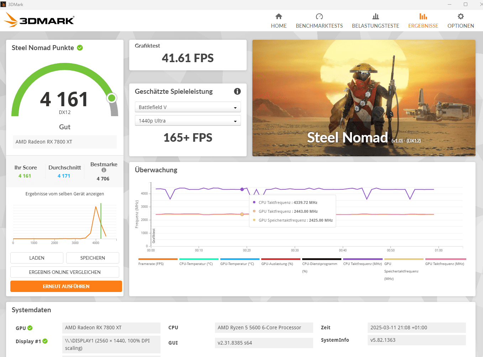Toggle GPU Taktfrequenz (MHz) legend entry
This screenshot has width=483, height=357.
445,262
